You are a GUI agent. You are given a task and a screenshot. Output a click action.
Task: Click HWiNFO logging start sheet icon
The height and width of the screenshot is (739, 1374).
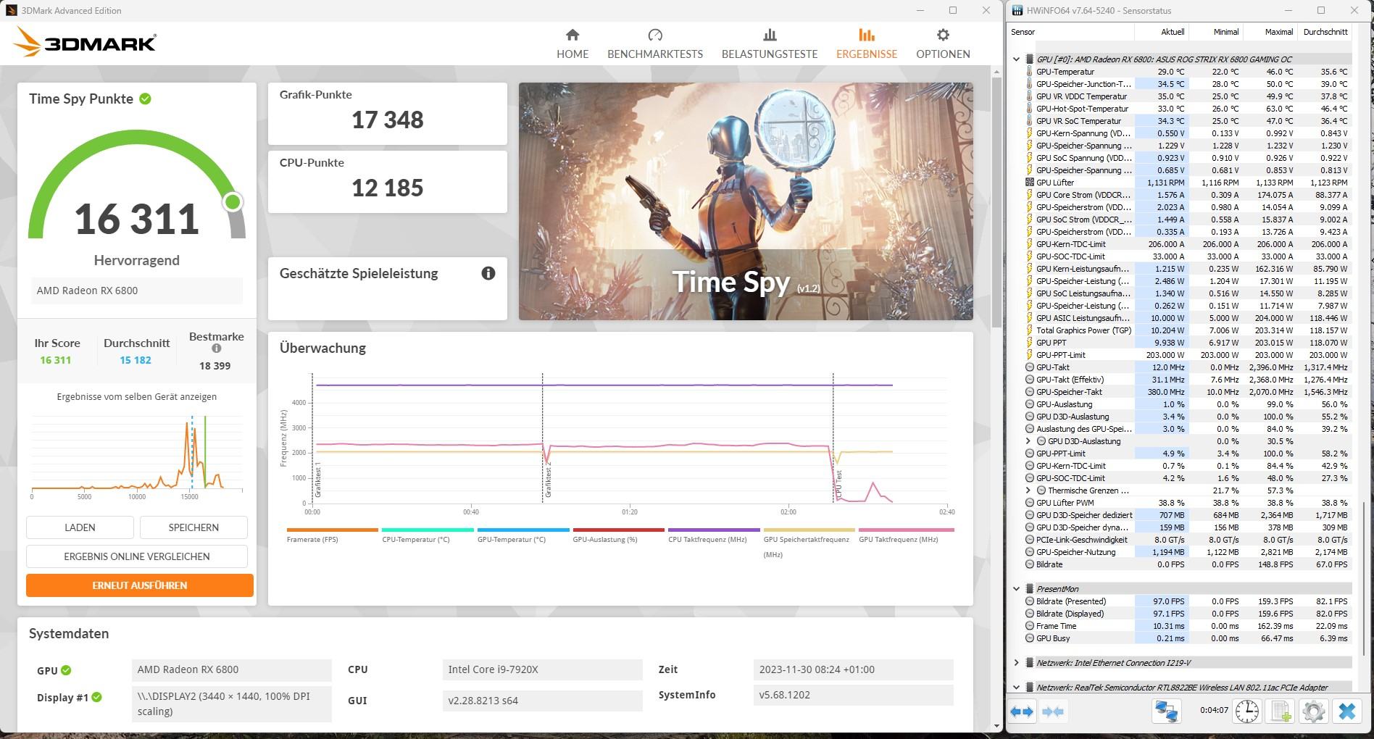[x=1281, y=711]
